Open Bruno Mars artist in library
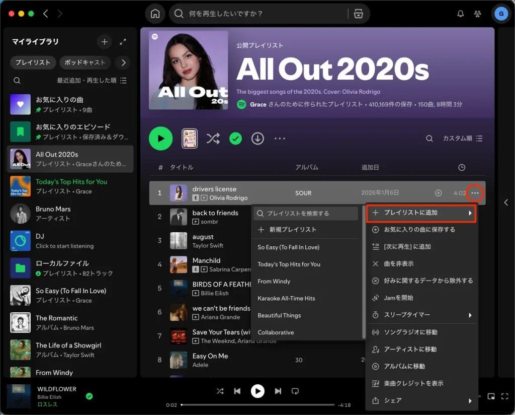The image size is (515, 415). [70, 214]
